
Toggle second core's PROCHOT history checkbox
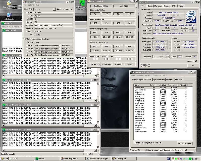click(x=109, y=59)
